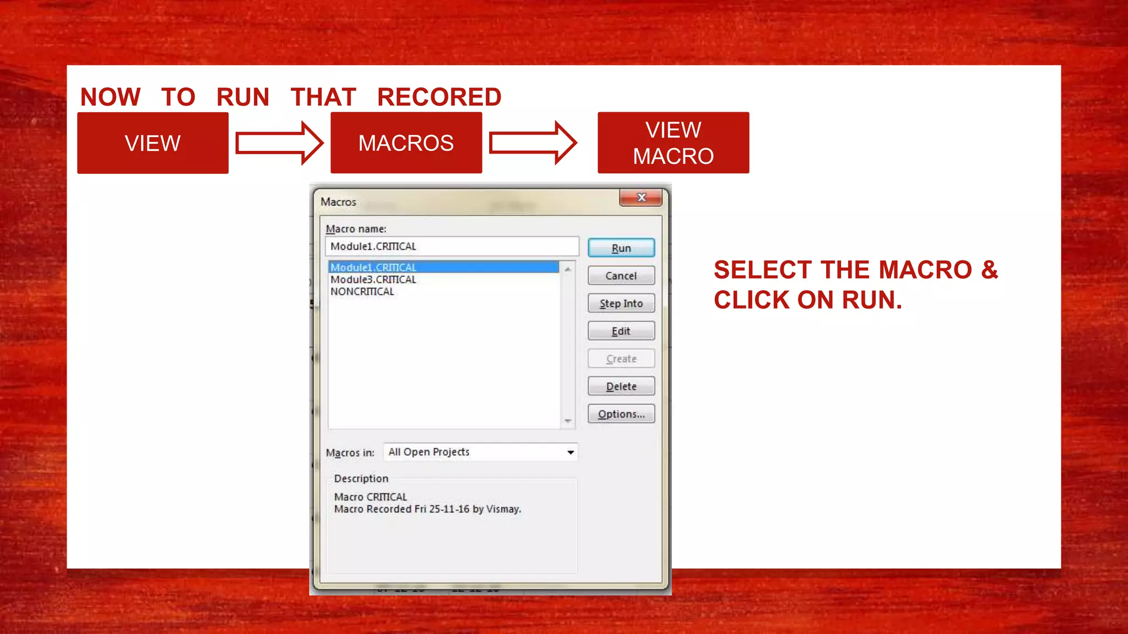Click the Macros dialog title text
The width and height of the screenshot is (1128, 634).
point(338,202)
